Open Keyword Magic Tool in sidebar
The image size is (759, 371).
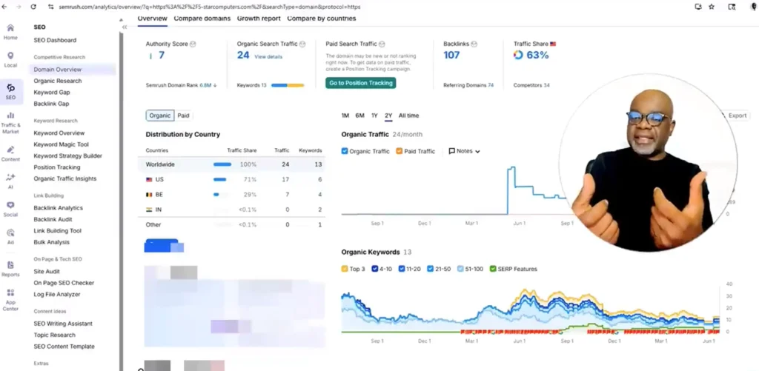[61, 144]
